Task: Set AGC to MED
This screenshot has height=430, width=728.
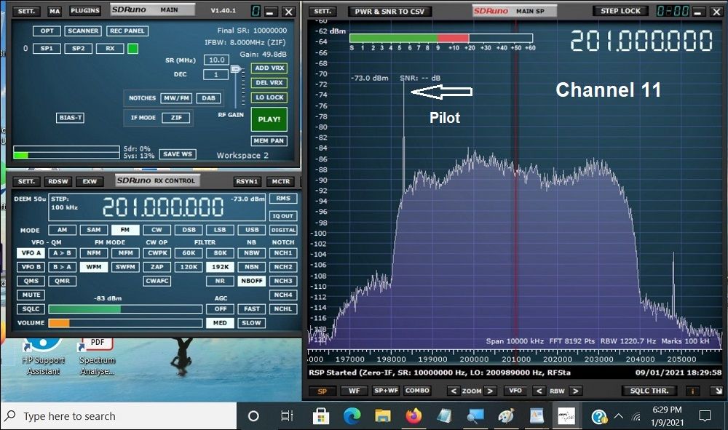Action: pos(220,323)
